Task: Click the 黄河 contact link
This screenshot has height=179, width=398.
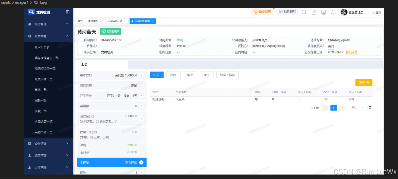Action: (x=331, y=46)
